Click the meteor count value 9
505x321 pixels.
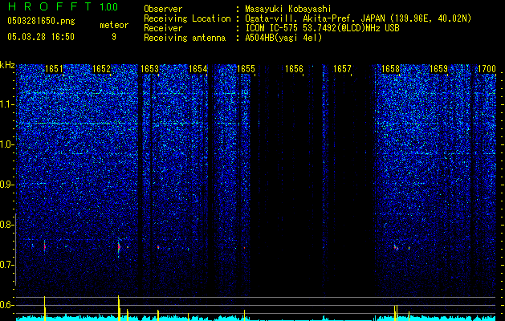(x=114, y=37)
